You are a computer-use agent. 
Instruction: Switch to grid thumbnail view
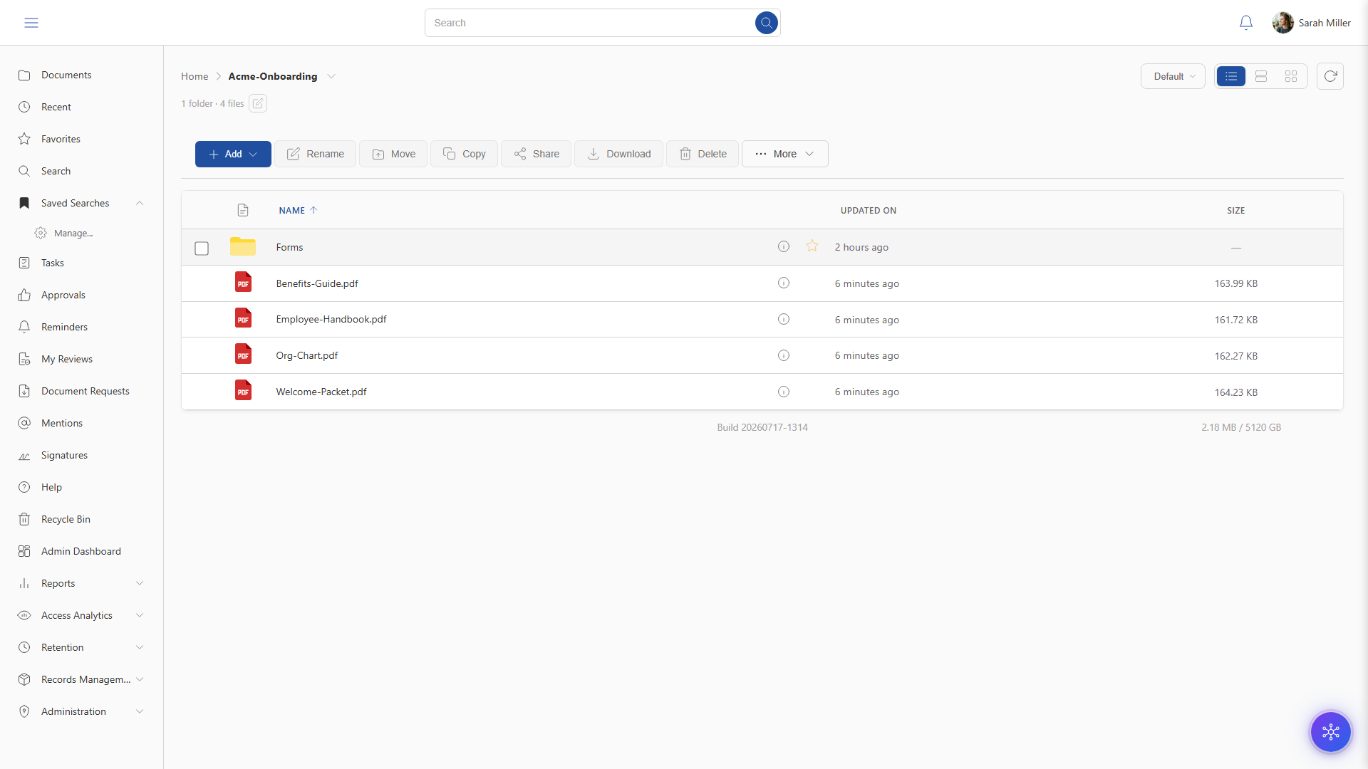coord(1290,76)
